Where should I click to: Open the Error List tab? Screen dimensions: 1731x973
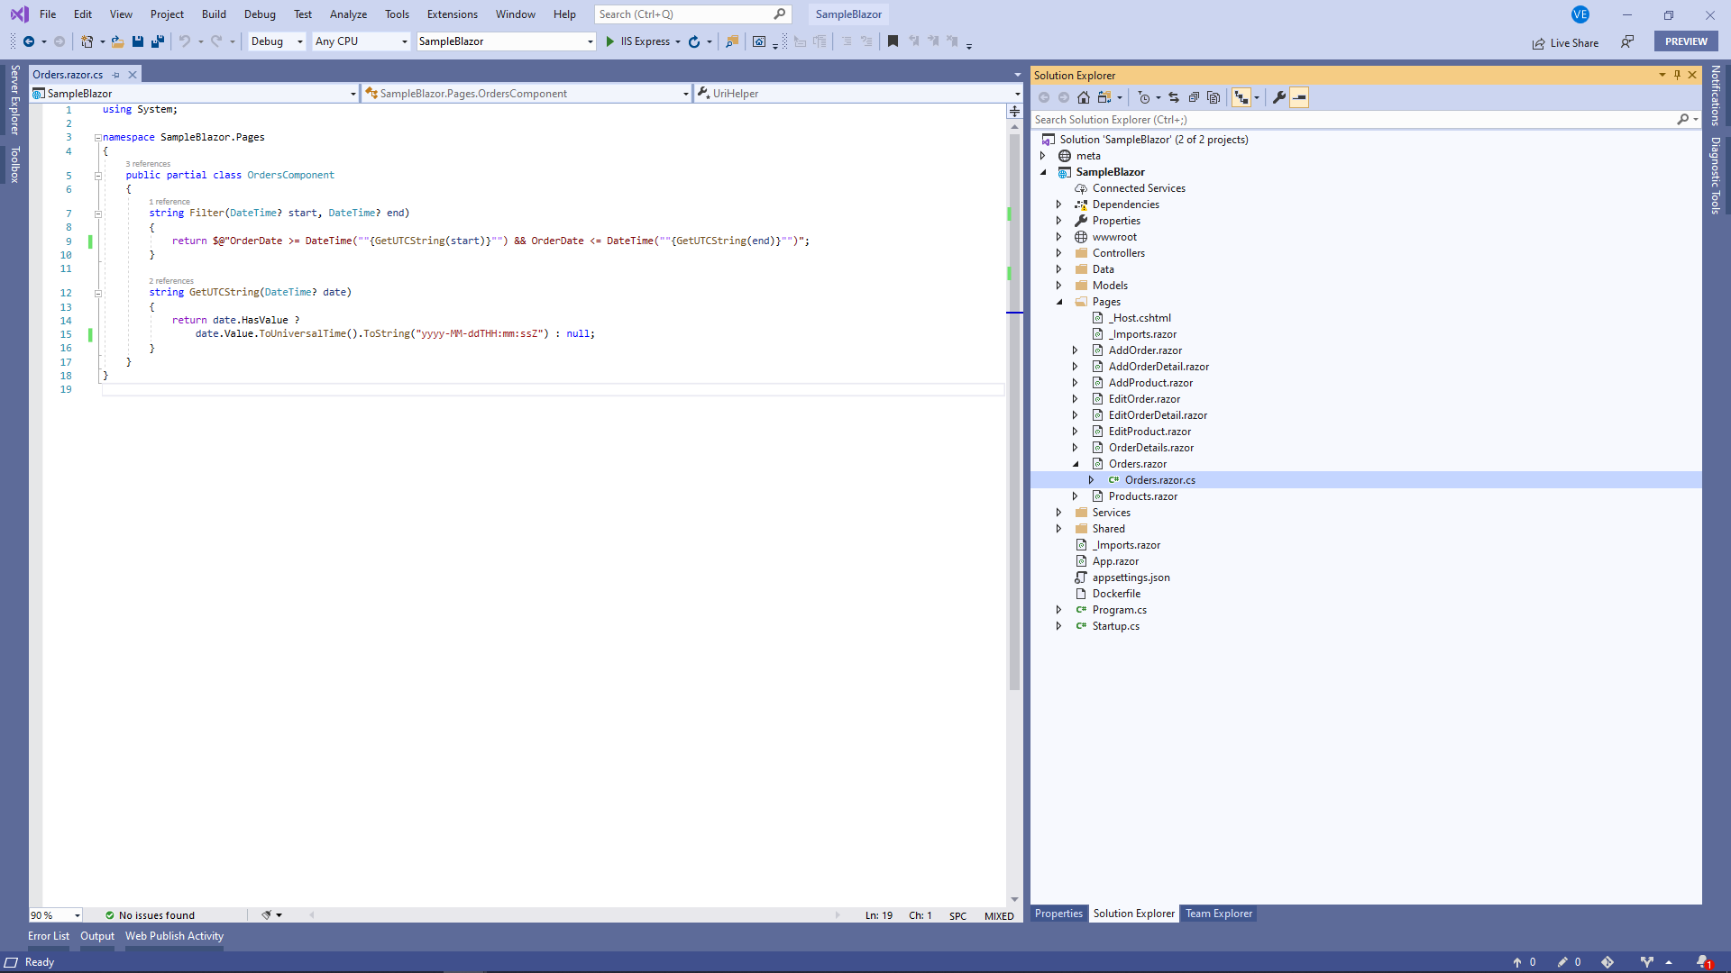pos(49,936)
